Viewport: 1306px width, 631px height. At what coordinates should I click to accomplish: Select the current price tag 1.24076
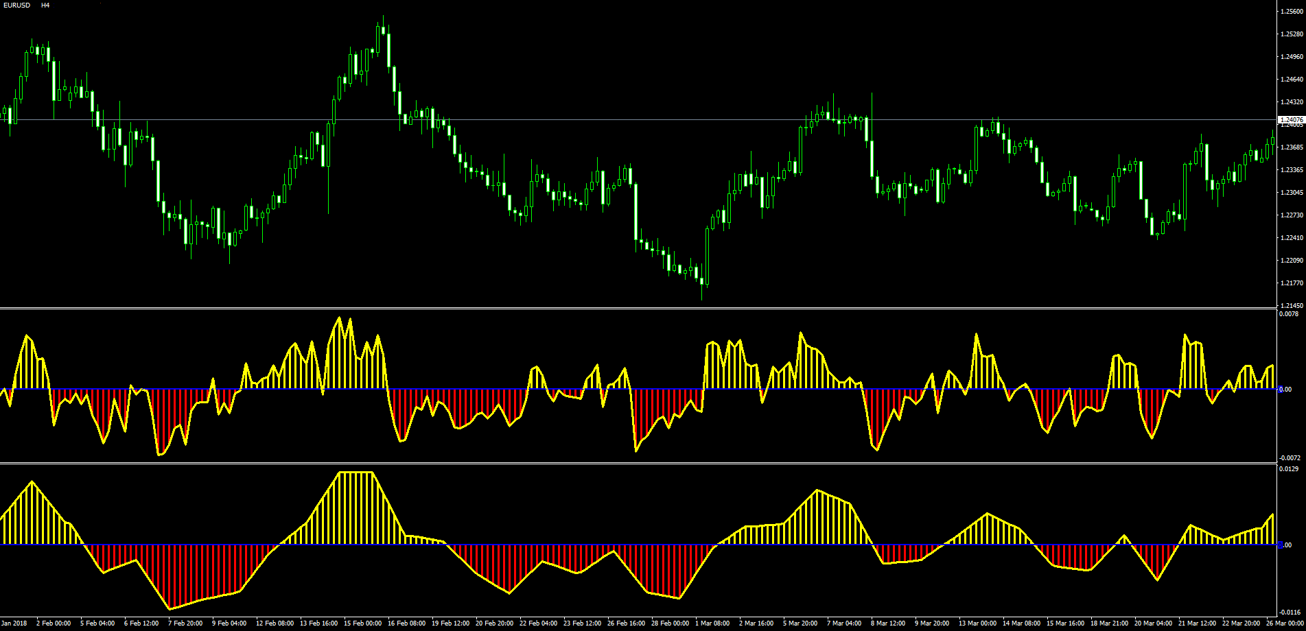pyautogui.click(x=1292, y=119)
